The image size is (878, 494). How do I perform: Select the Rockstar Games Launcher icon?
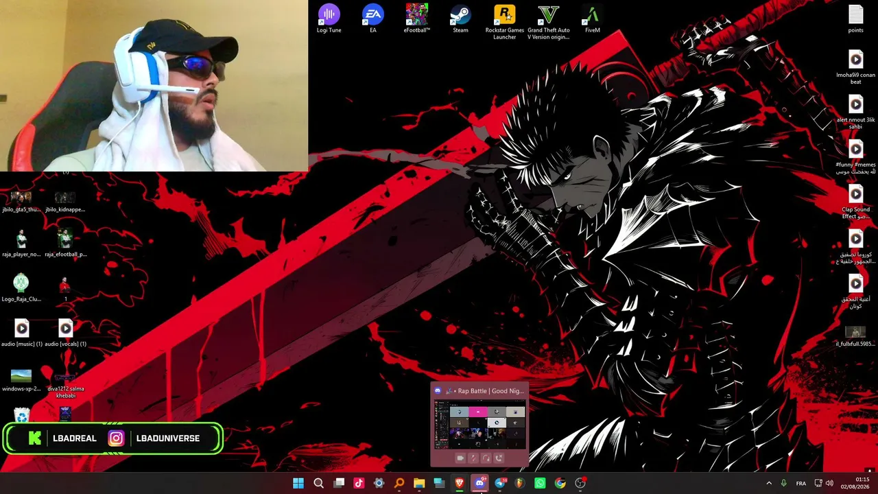click(x=504, y=22)
